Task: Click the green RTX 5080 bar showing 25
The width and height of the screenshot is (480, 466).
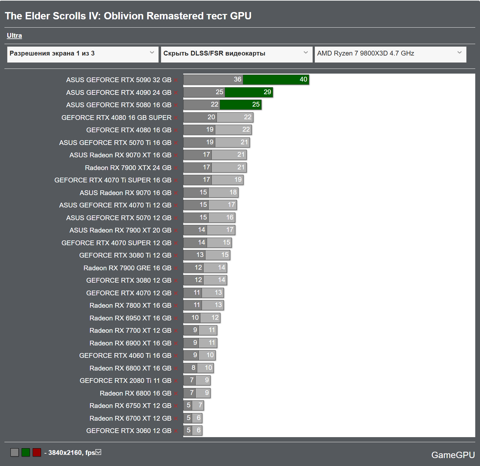Action: 241,105
